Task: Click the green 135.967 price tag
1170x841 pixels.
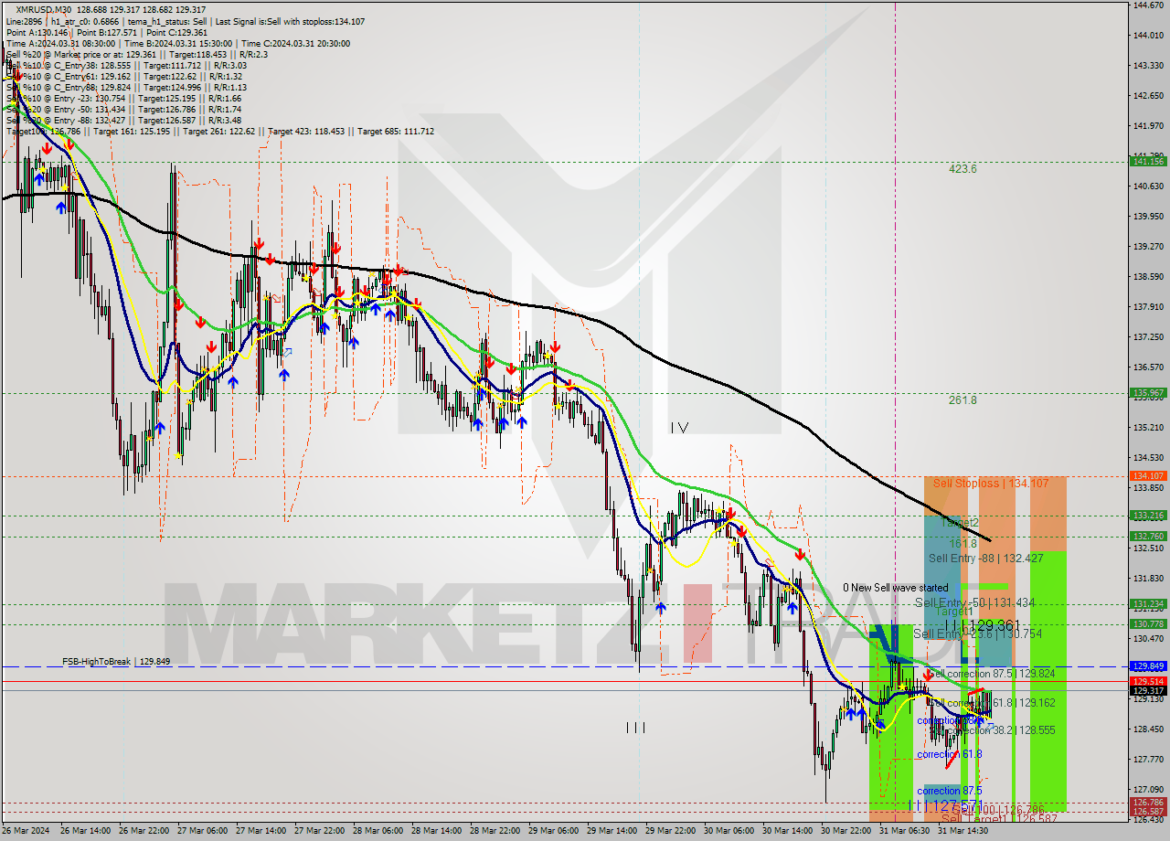Action: 1148,393
